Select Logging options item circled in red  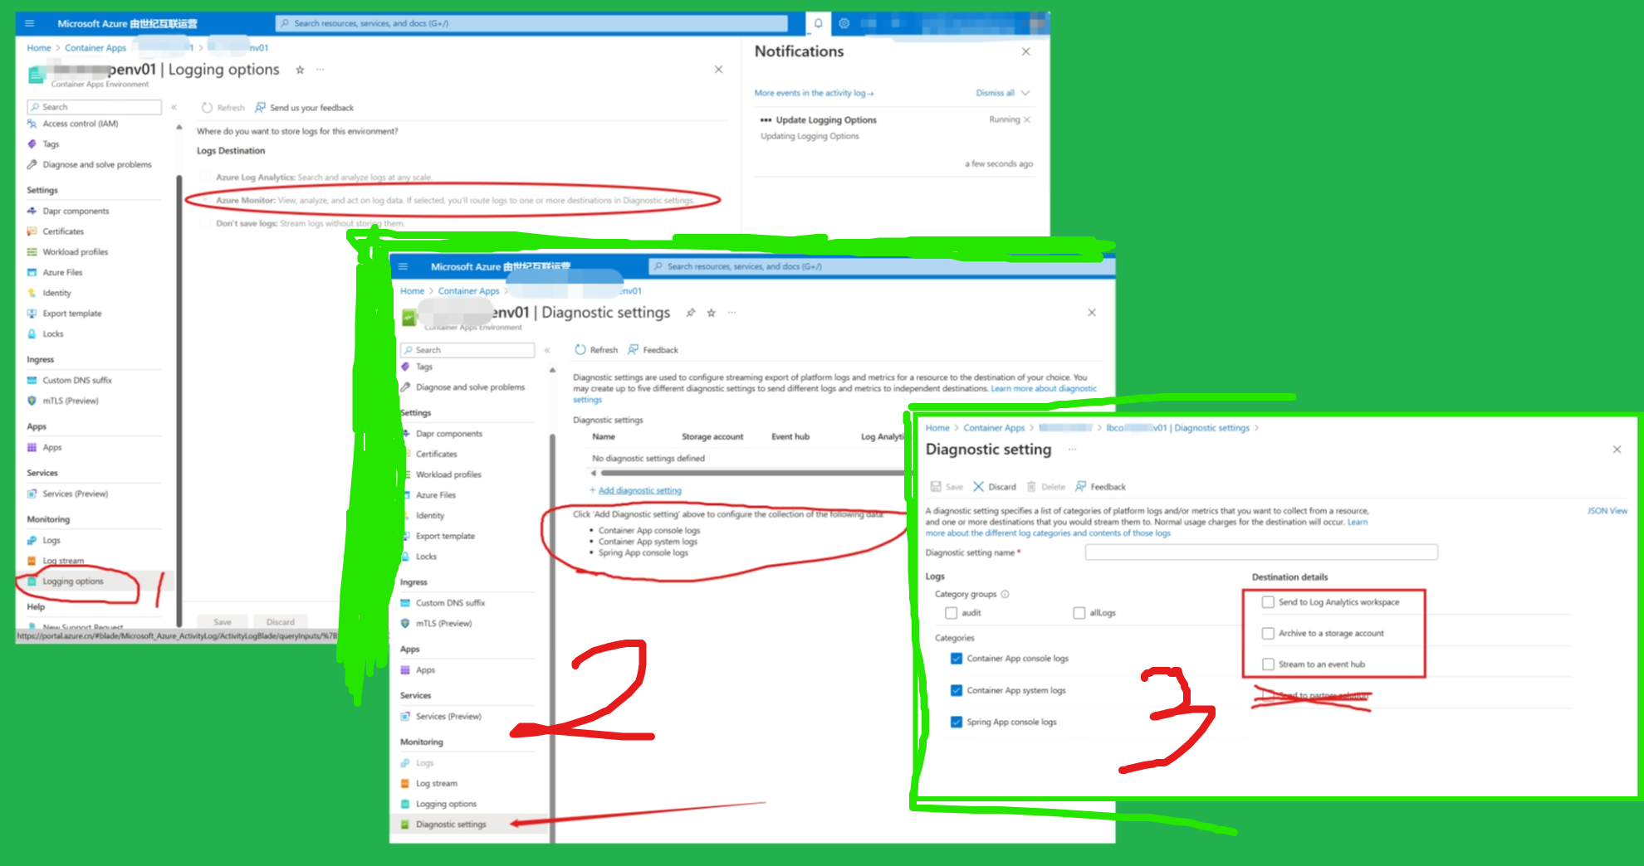(73, 581)
